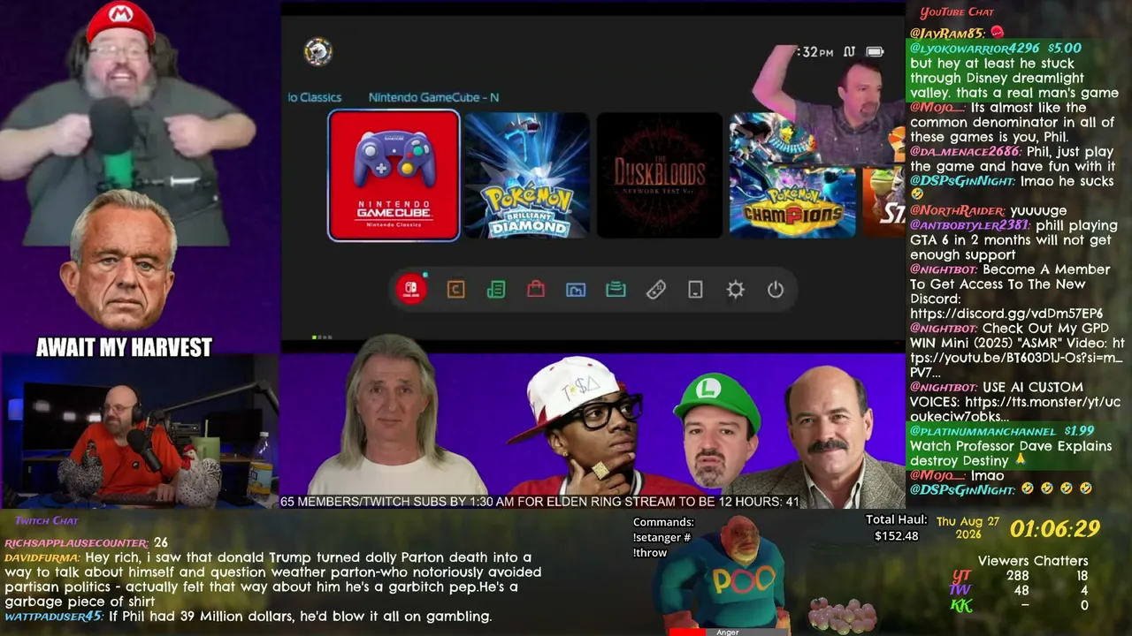
Task: Open the orange GameChat C icon
Action: [455, 290]
